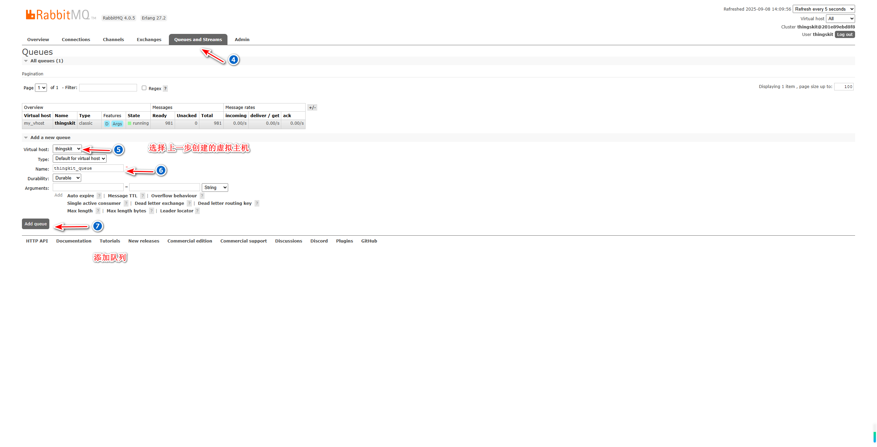The image size is (877, 447).
Task: Click the help icon next to Regex
Action: pyautogui.click(x=165, y=88)
